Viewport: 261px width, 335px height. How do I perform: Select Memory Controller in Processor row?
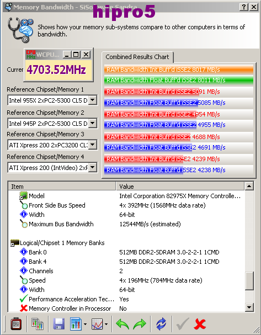coord(126,309)
